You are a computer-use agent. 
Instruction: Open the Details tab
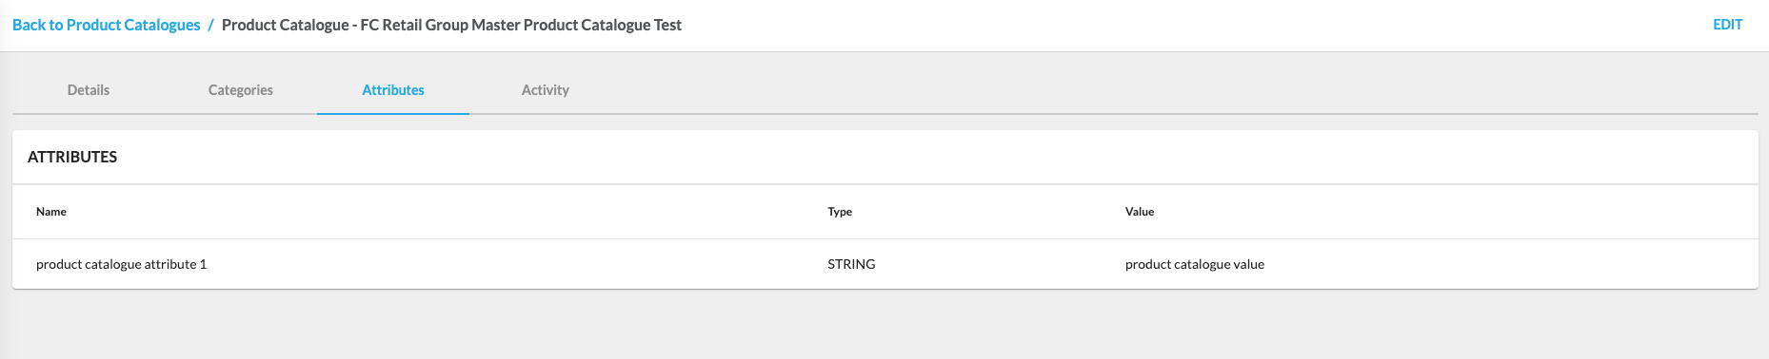89,90
